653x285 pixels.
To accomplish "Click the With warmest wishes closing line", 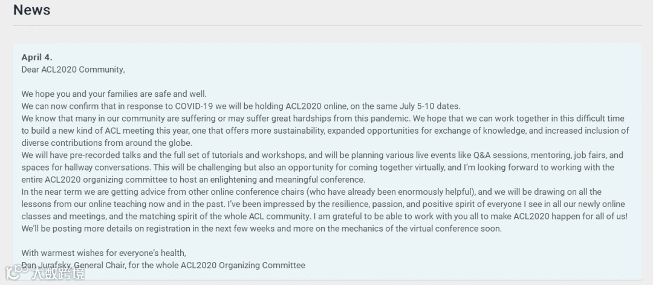I will 104,253.
